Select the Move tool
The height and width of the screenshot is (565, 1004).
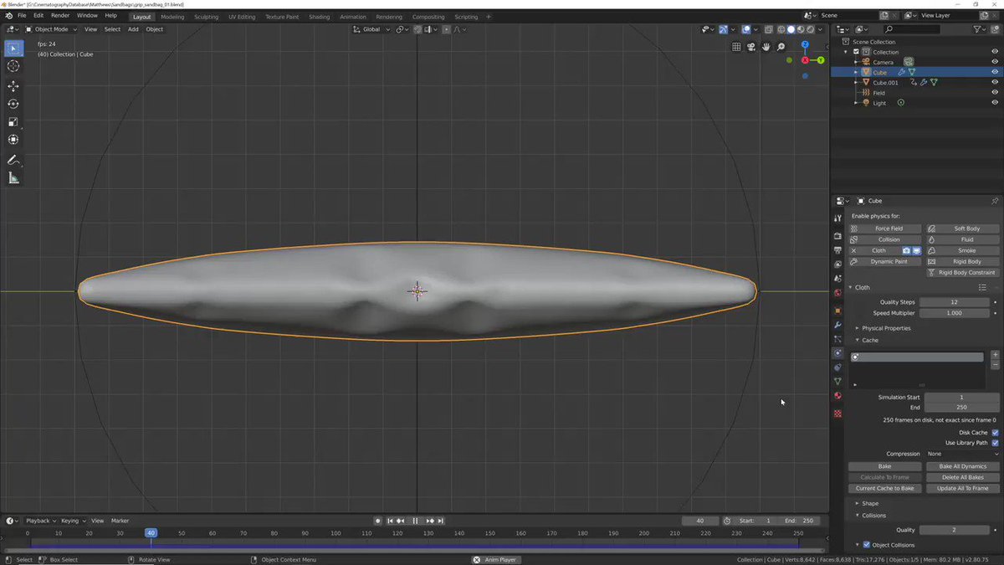tap(13, 86)
